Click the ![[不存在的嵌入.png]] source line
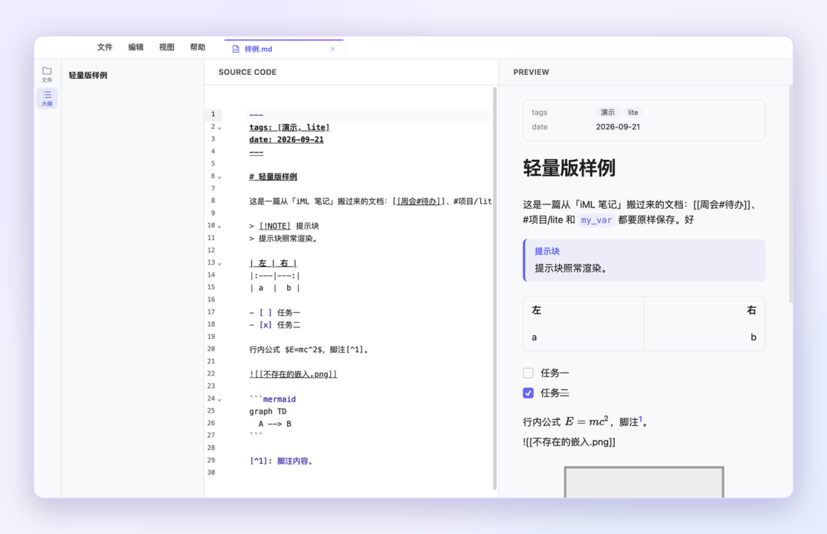This screenshot has width=827, height=534. tap(293, 374)
